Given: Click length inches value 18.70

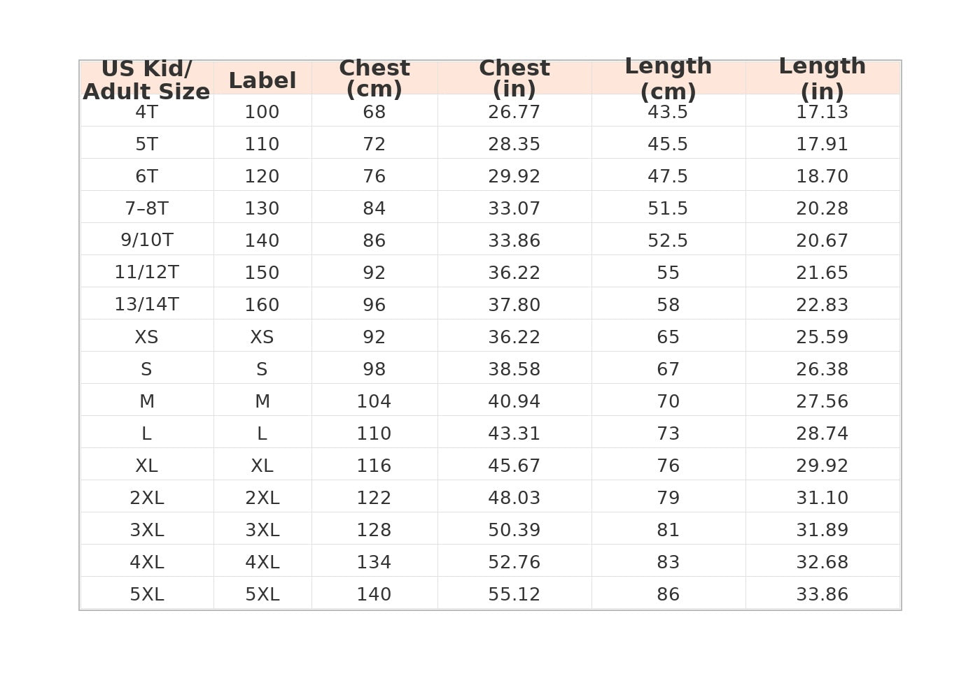Looking at the screenshot, I should tap(822, 175).
